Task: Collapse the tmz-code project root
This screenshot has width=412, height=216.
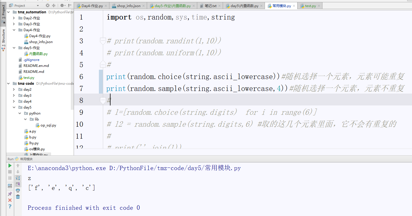Action: [x=8, y=83]
